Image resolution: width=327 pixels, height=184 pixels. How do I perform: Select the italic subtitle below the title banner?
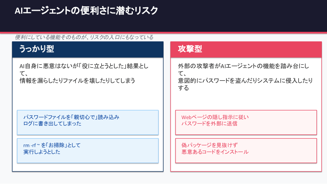point(84,37)
